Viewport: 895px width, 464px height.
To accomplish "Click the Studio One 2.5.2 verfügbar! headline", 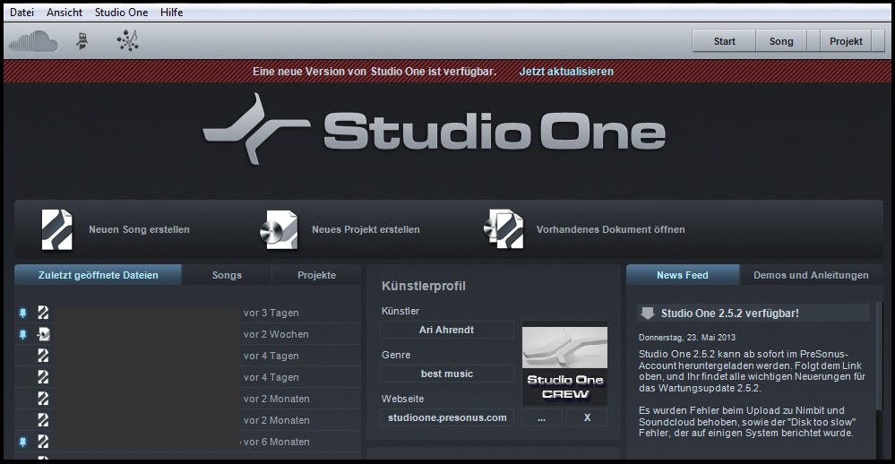I will point(729,313).
